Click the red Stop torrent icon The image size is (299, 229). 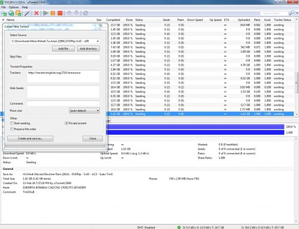pos(60,13)
